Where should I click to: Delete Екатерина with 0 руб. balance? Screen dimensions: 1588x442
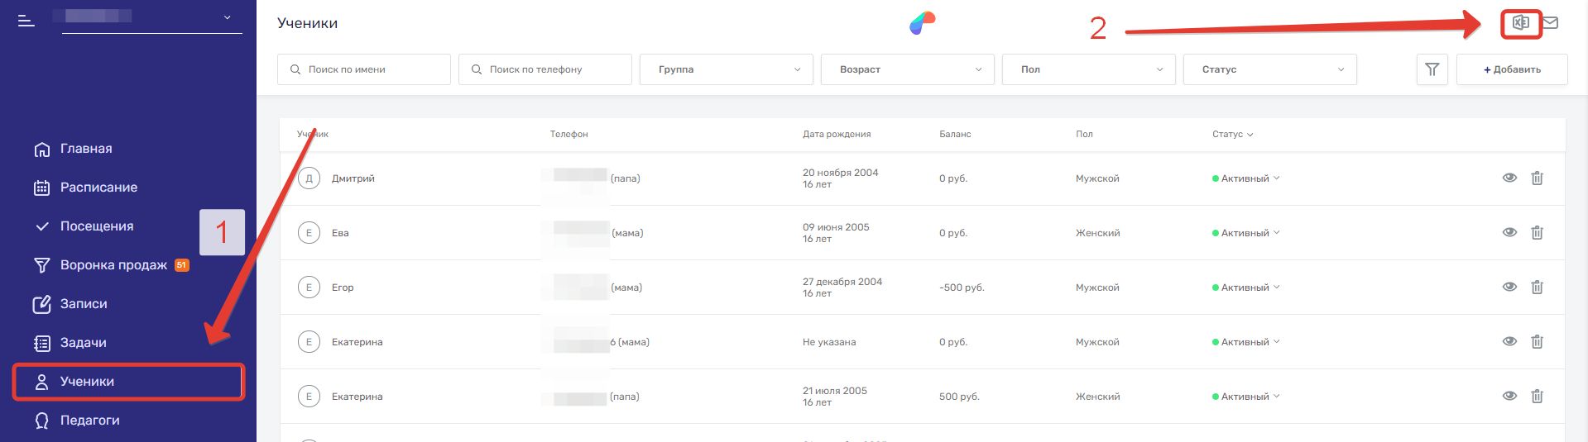coord(1537,342)
